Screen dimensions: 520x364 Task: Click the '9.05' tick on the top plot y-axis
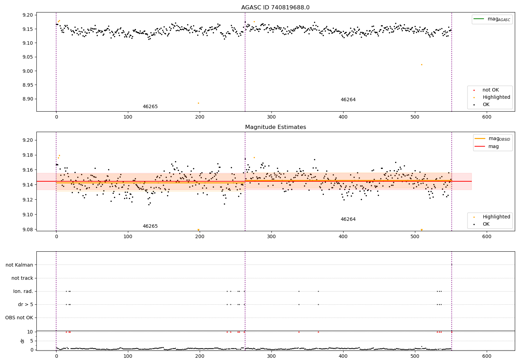(28, 57)
